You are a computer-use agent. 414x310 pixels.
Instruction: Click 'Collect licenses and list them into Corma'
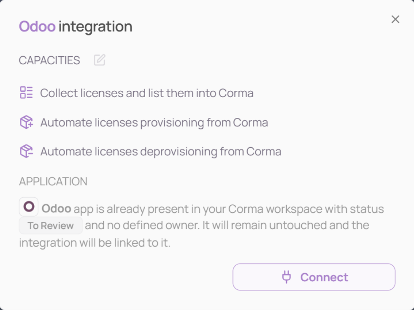147,93
